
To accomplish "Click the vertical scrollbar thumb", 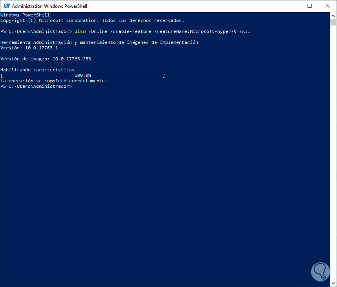I will [x=333, y=22].
